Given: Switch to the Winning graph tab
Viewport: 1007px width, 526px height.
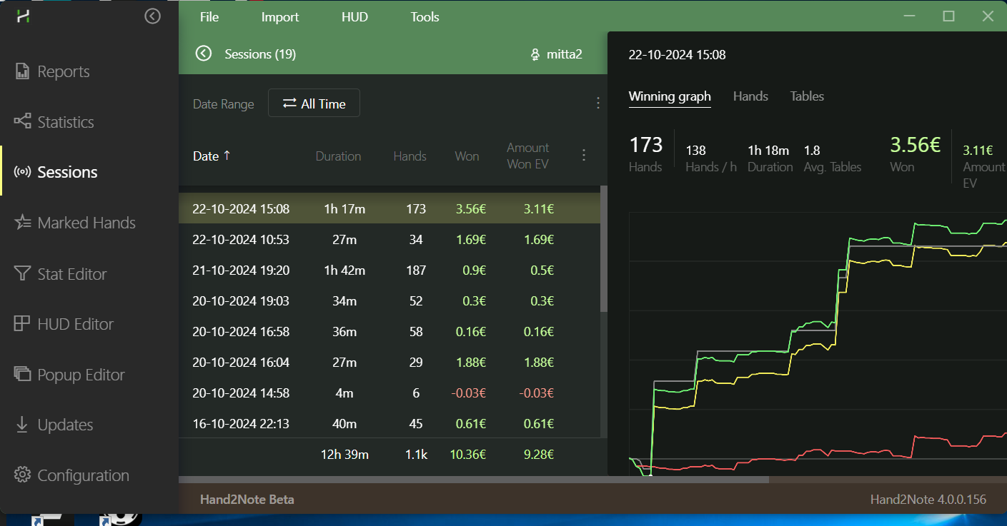Looking at the screenshot, I should (670, 96).
